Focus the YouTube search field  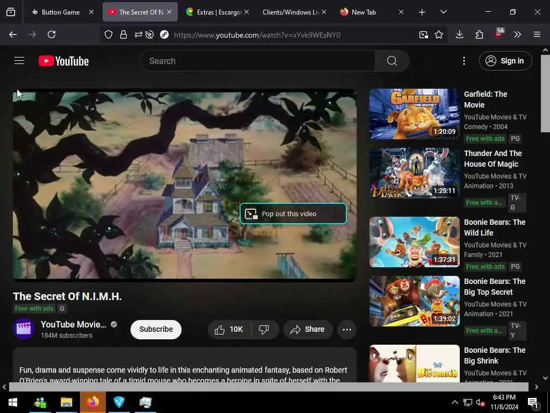pos(258,61)
